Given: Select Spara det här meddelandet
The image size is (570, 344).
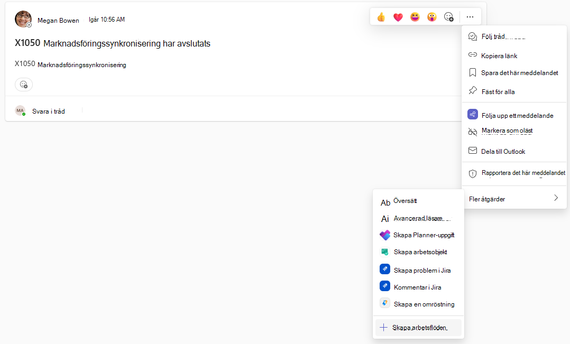Looking at the screenshot, I should [x=514, y=72].
